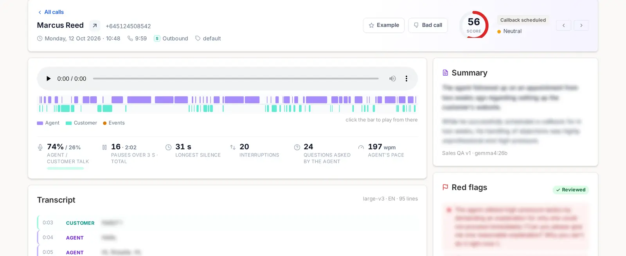Viewport: 626px width, 256px height.
Task: Flag this as a Bad call
Action: click(x=428, y=25)
